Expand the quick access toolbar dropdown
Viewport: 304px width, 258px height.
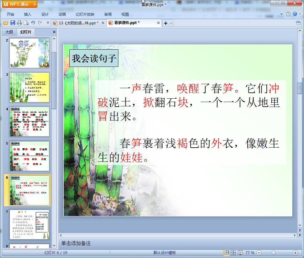[48, 23]
